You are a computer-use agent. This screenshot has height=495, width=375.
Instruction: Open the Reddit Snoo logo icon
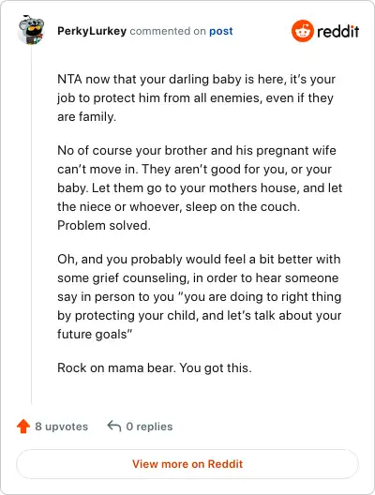(x=303, y=31)
